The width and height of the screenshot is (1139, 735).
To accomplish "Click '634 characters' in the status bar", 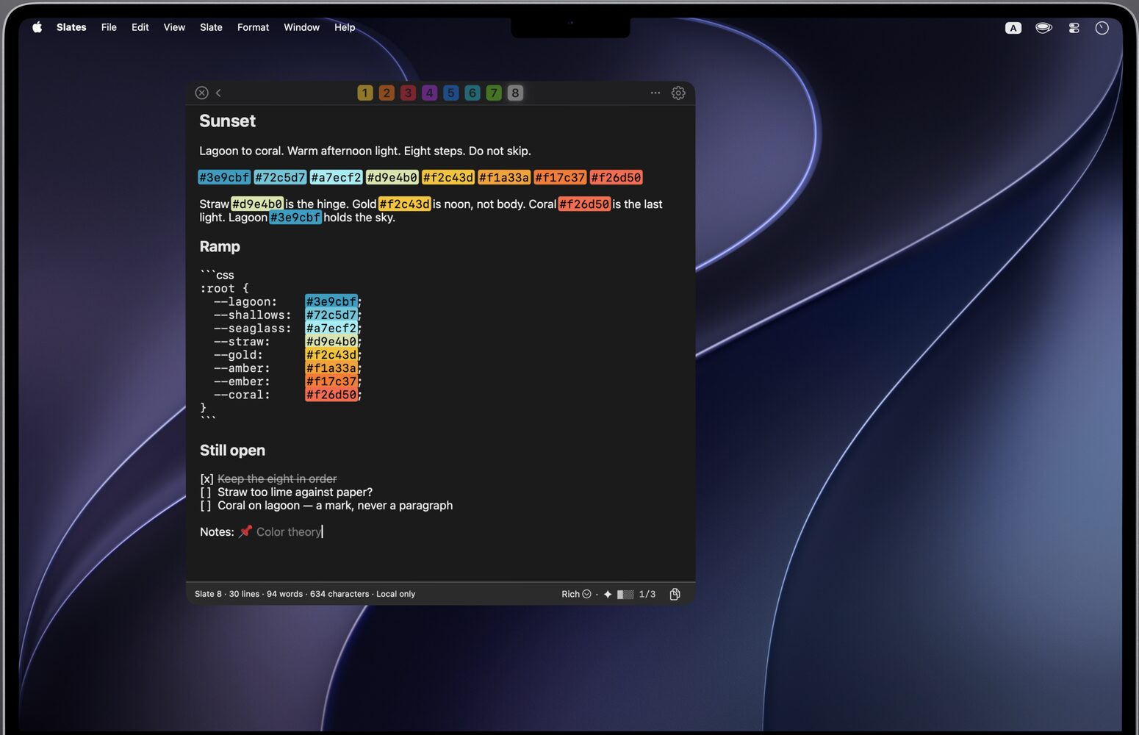I will pos(339,594).
